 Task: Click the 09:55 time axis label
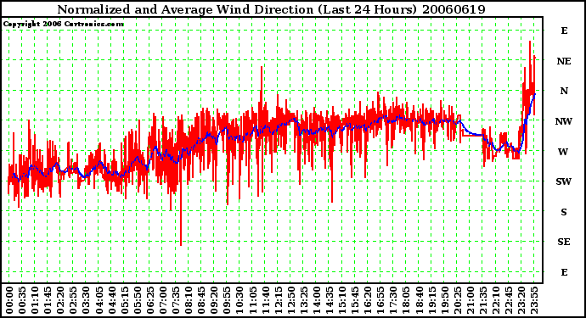coord(227,300)
